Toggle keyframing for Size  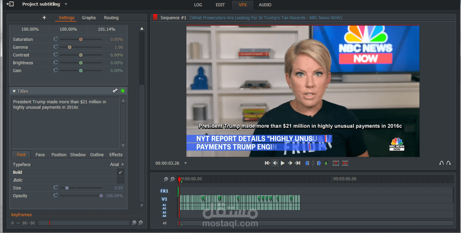pos(55,188)
